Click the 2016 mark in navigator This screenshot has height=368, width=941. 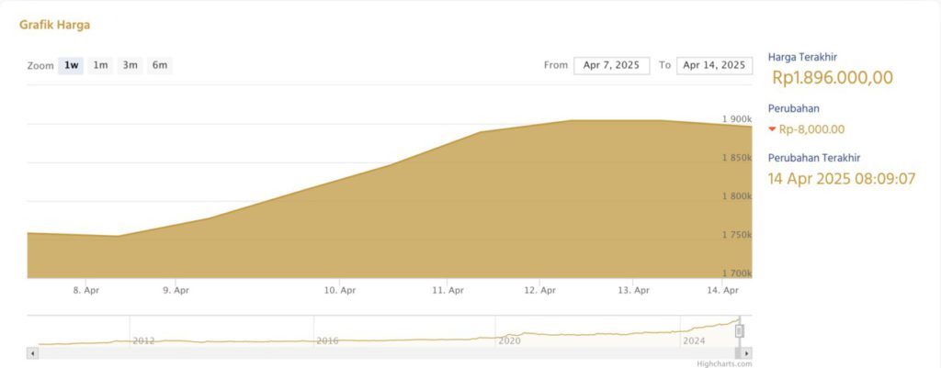tap(327, 340)
